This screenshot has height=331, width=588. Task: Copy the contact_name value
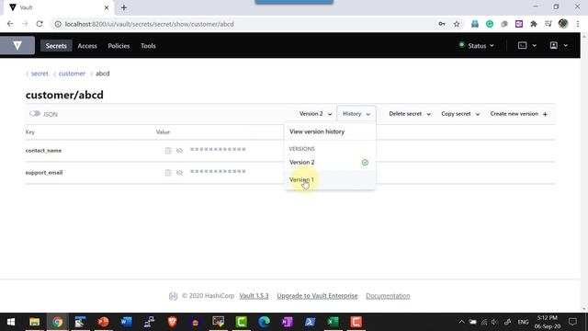point(168,151)
